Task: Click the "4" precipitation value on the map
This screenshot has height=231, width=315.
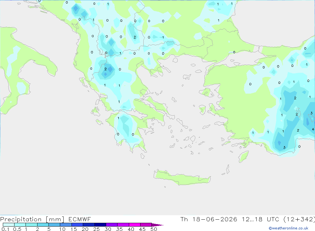Action: [x=313, y=129]
